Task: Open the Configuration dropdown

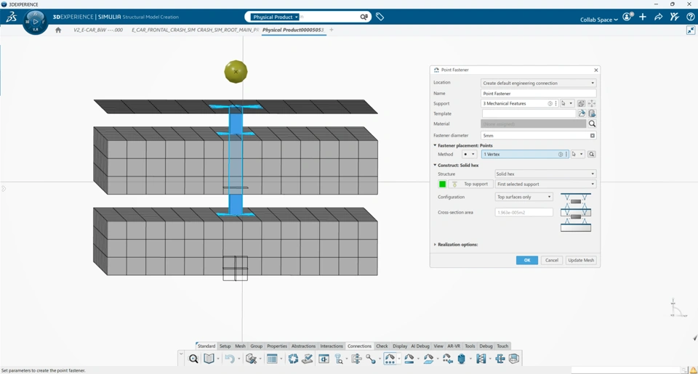Action: (524, 197)
